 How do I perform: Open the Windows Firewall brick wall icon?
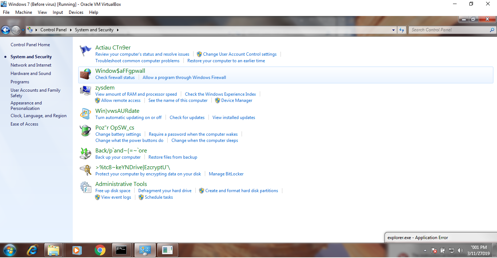(86, 74)
